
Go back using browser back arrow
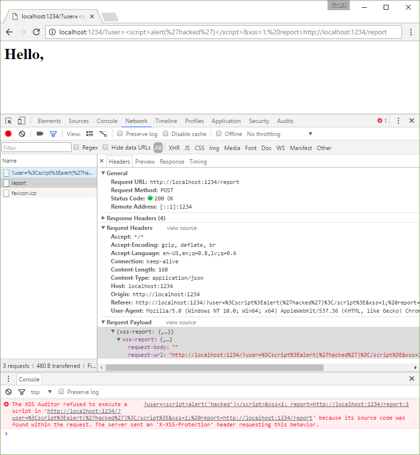[x=9, y=32]
